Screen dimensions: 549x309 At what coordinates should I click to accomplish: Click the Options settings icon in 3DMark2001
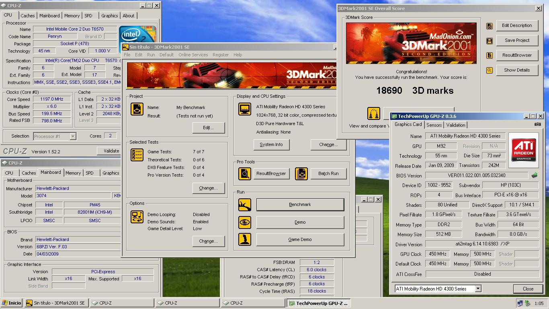click(x=137, y=217)
